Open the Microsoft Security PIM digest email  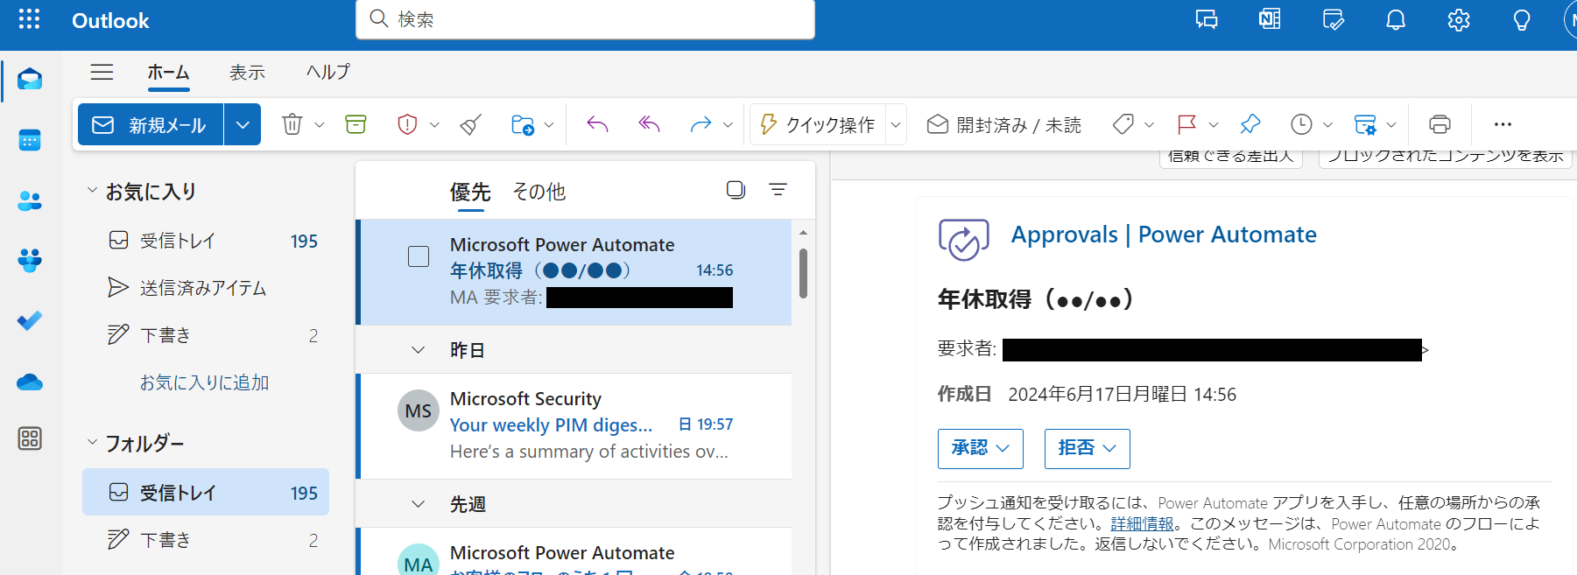575,425
